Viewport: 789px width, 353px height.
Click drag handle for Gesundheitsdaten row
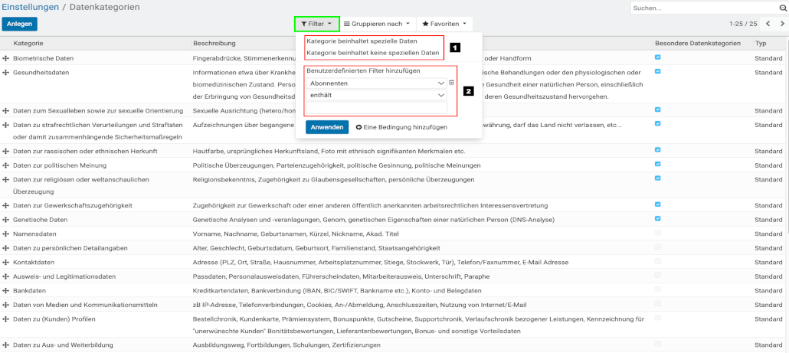[x=6, y=72]
